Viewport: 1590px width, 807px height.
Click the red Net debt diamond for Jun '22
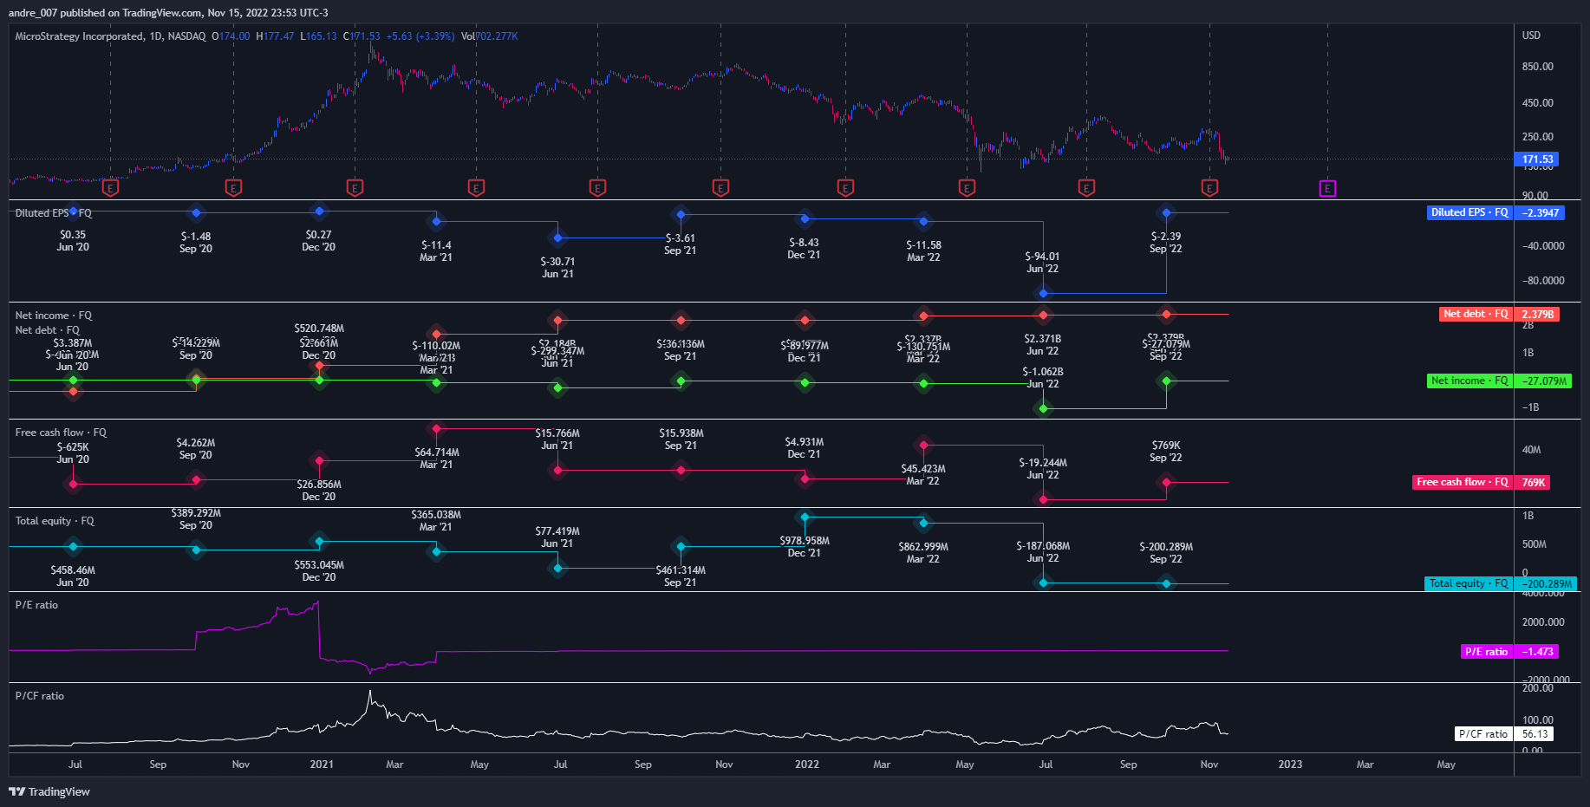[x=1043, y=315]
